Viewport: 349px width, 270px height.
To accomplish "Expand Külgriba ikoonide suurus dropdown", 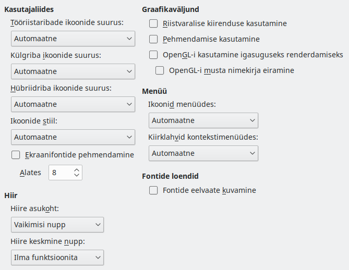I will [x=73, y=71].
